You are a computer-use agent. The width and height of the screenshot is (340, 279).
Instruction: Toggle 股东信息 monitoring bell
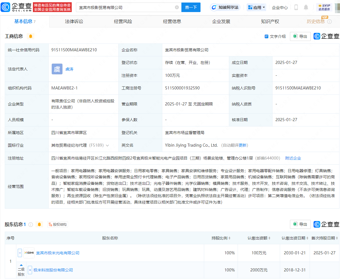click(39, 224)
